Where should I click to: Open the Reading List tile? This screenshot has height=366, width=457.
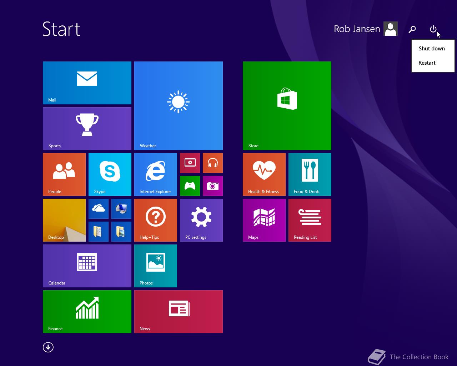coord(310,220)
